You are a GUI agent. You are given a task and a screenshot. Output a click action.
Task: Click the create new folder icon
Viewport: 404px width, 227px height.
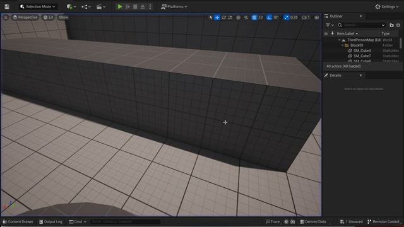(x=391, y=25)
